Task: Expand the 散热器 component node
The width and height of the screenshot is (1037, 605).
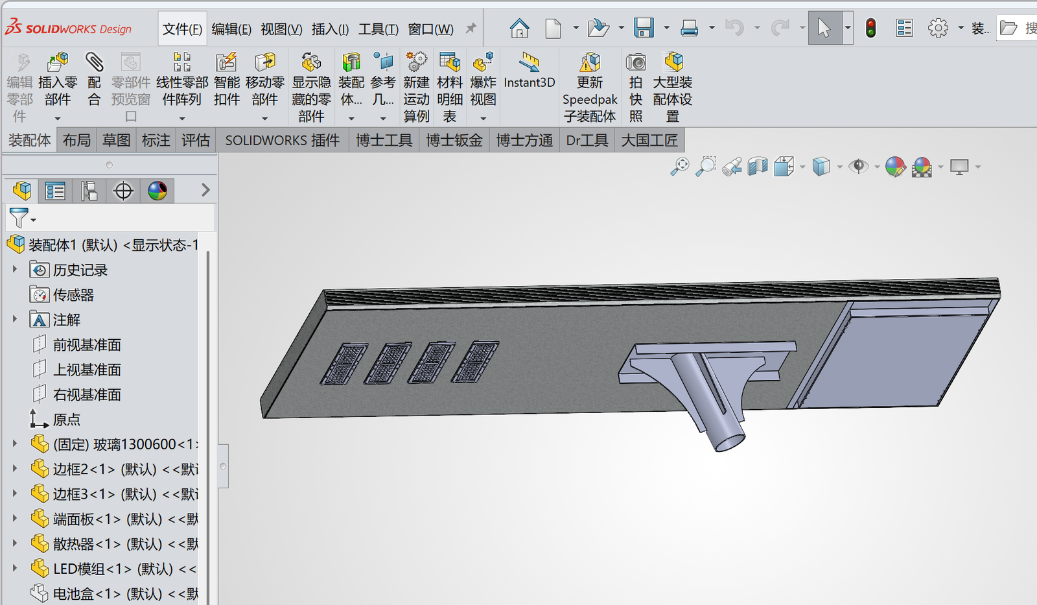Action: [15, 543]
